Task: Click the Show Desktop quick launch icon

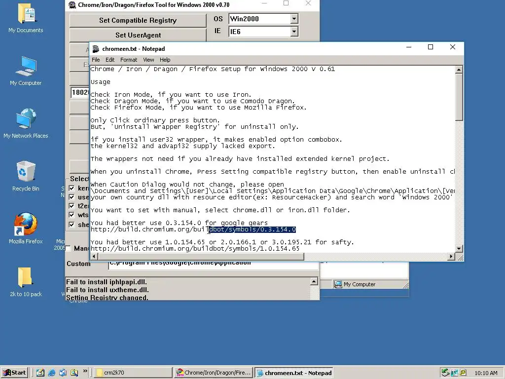Action: pos(40,373)
